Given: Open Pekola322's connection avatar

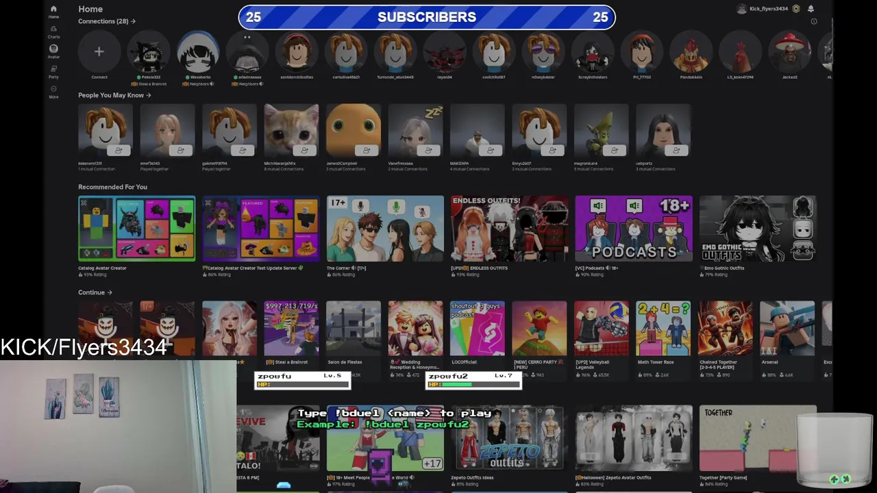Looking at the screenshot, I should (149, 51).
